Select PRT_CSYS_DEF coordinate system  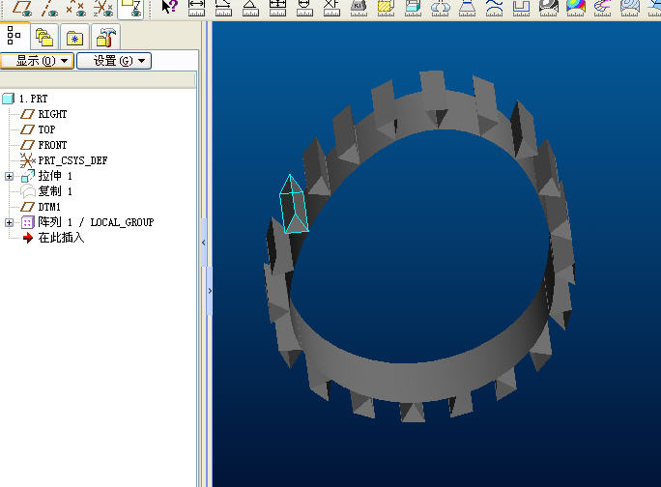[64, 160]
